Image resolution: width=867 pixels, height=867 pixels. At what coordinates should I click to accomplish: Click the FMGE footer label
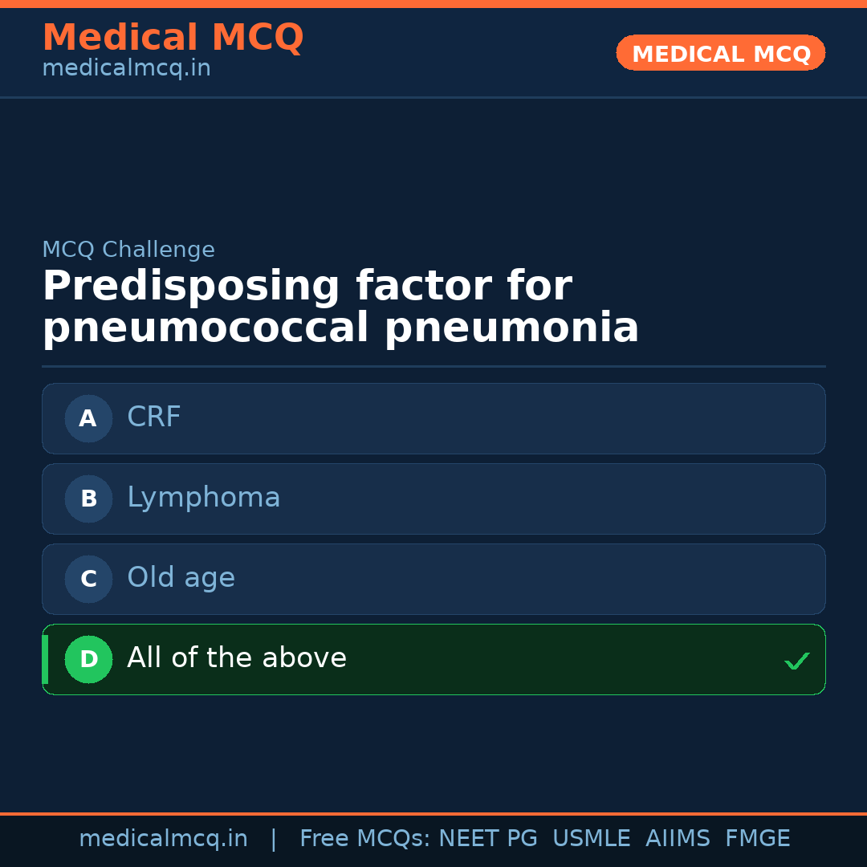coord(758,839)
